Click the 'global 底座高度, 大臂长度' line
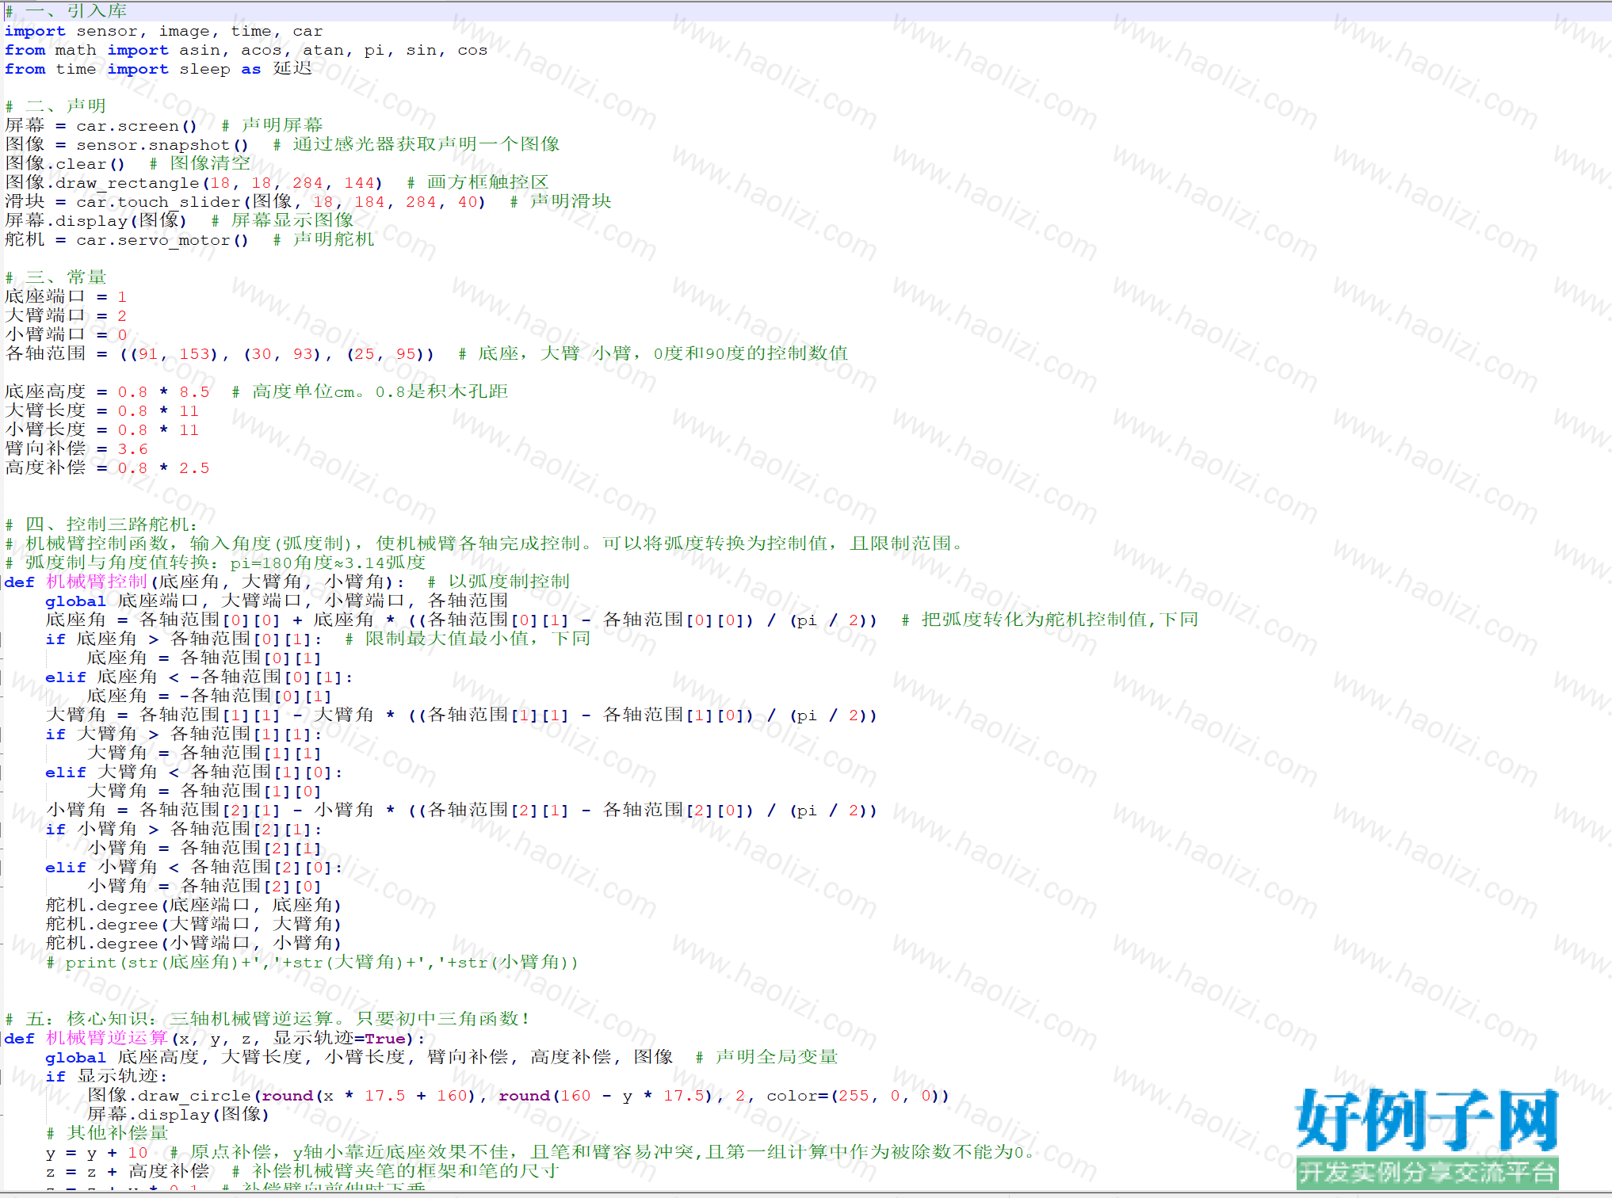Image resolution: width=1612 pixels, height=1198 pixels. click(x=359, y=1057)
